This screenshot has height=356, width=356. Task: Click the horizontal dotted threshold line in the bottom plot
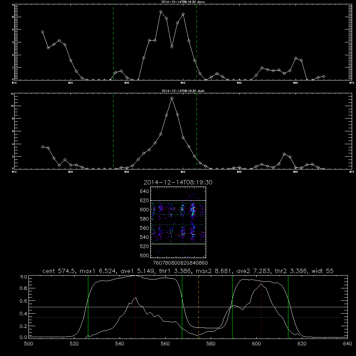pyautogui.click(x=188, y=317)
